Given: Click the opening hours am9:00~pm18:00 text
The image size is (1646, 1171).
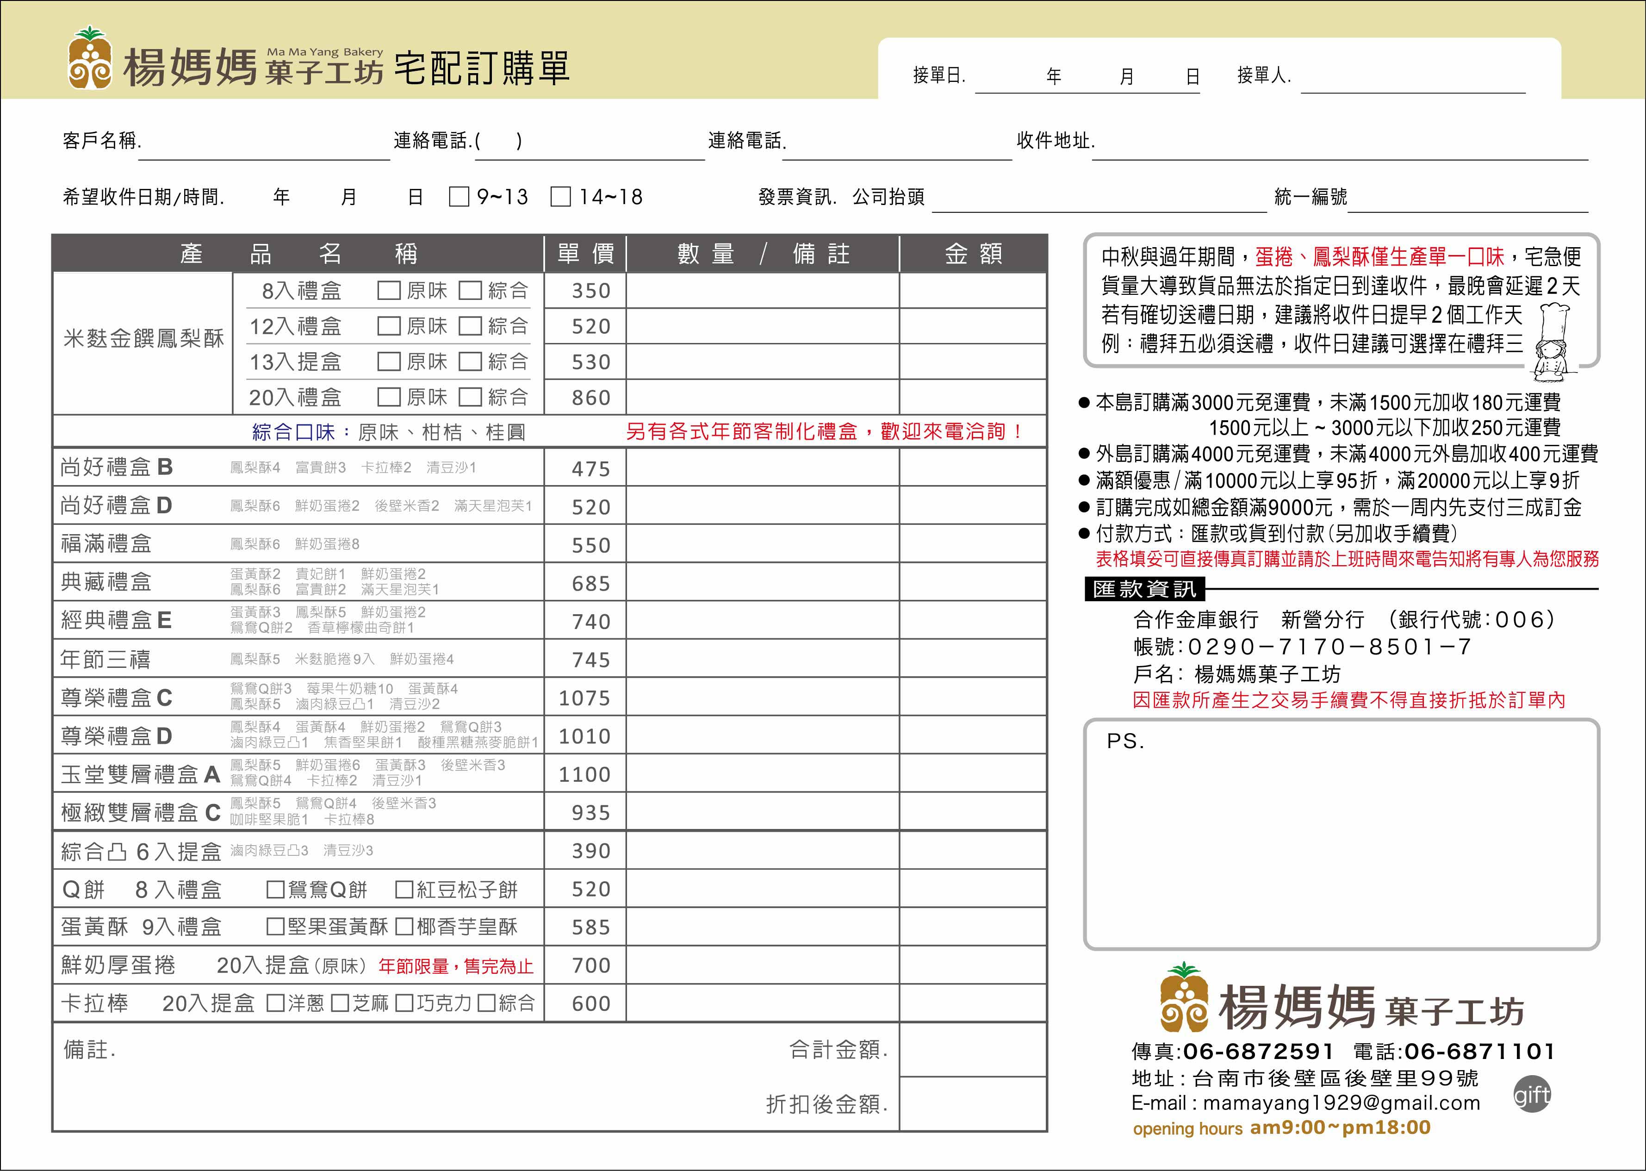Looking at the screenshot, I should [1340, 1128].
